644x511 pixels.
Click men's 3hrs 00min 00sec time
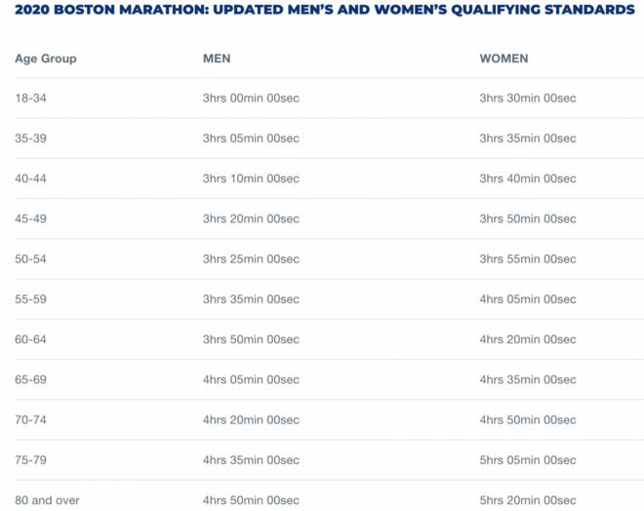click(x=251, y=98)
